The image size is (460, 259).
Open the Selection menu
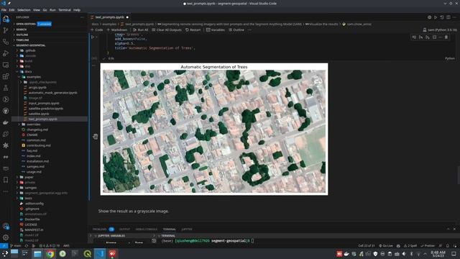point(24,9)
